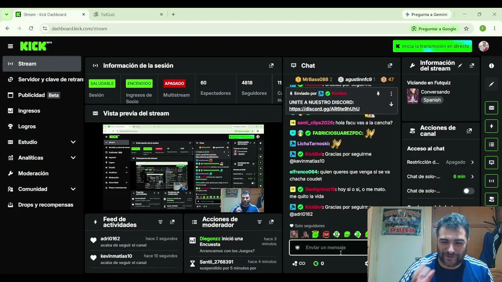Reload the Kick dashboard page

pos(31,29)
